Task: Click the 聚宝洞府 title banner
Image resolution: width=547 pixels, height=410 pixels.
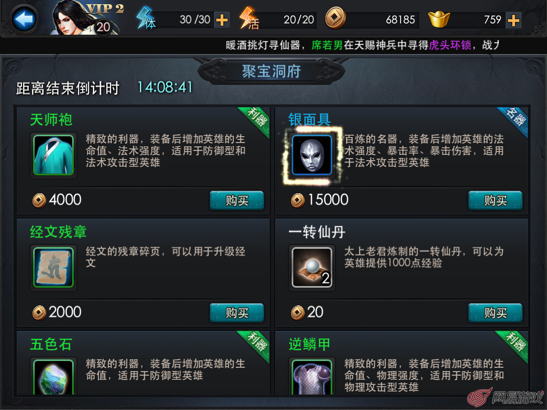Action: pyautogui.click(x=271, y=71)
